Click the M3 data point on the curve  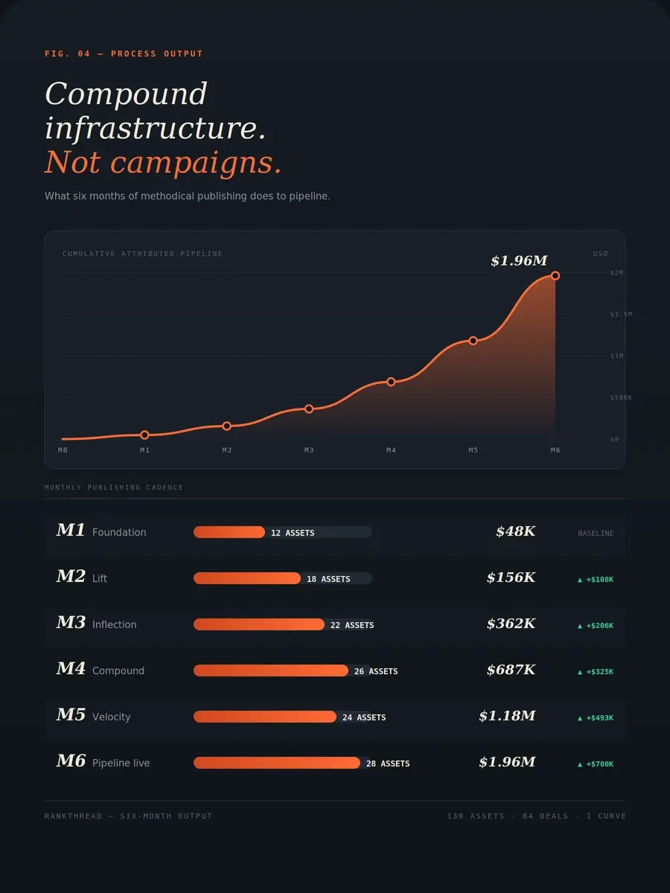tap(309, 409)
